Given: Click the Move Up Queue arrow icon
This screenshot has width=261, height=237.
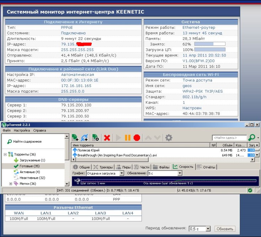Looking at the screenshot, I should (x=148, y=138).
